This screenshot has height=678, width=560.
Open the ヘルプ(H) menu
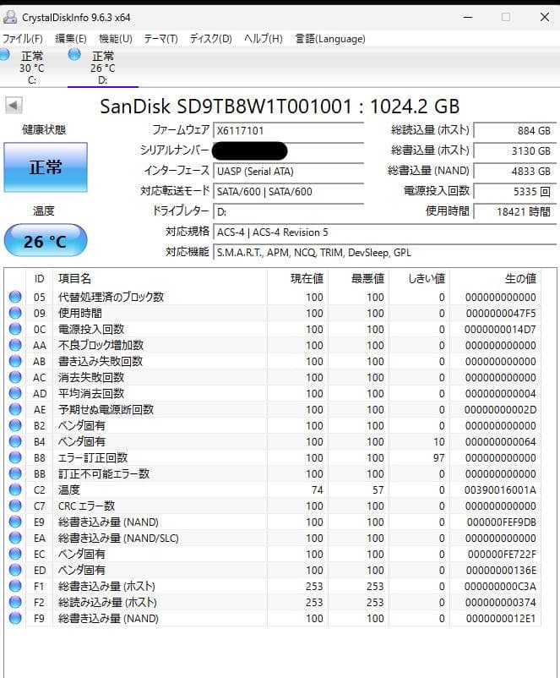coord(264,39)
